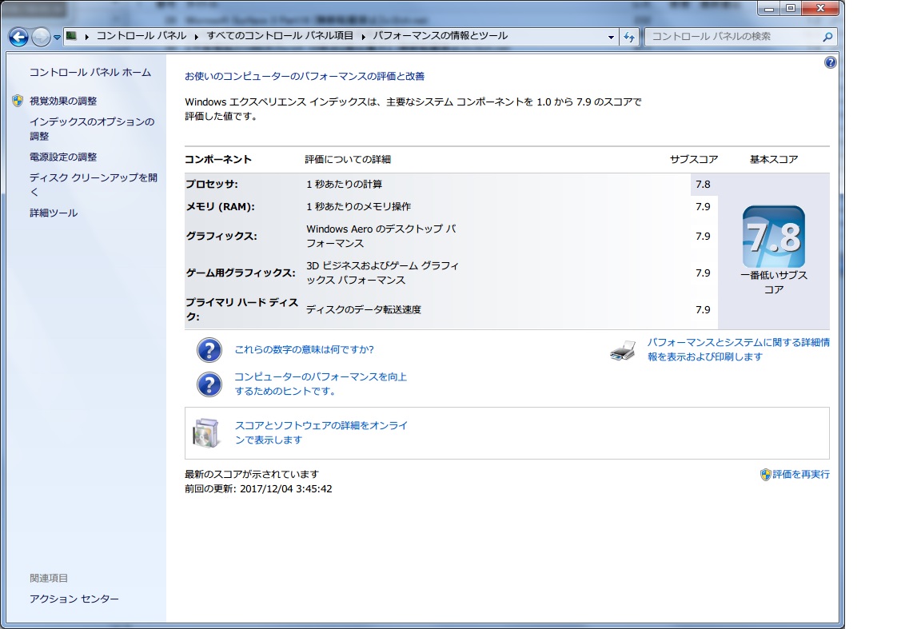
Task: Open コントロール パネル ホーム link
Action: tap(90, 72)
